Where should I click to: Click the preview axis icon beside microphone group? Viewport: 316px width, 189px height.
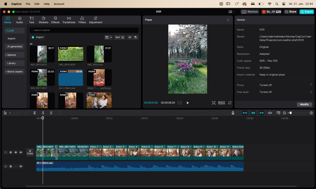pos(270,113)
